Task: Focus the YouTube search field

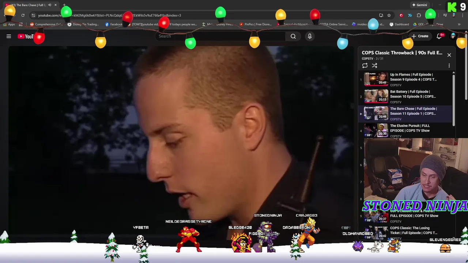Action: 220,36
